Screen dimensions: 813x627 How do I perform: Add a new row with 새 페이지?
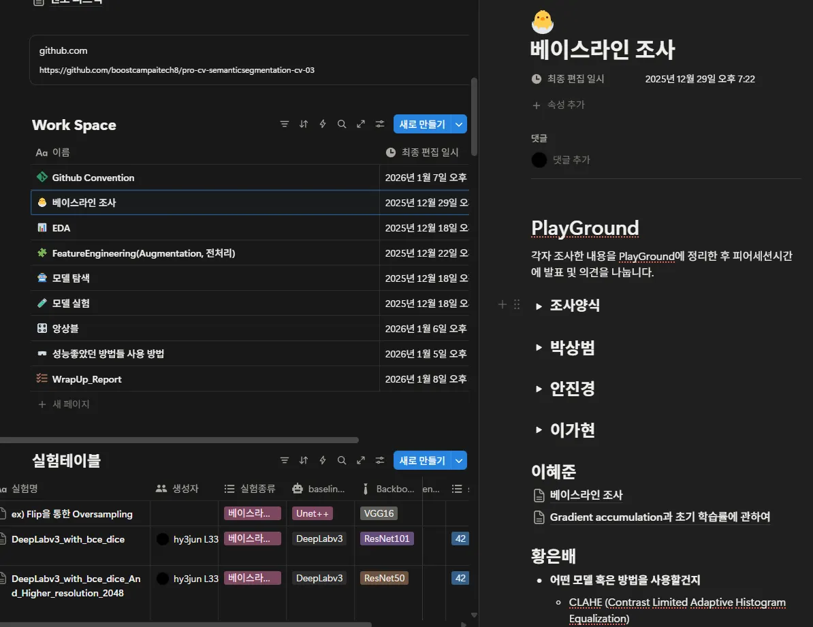[64, 404]
